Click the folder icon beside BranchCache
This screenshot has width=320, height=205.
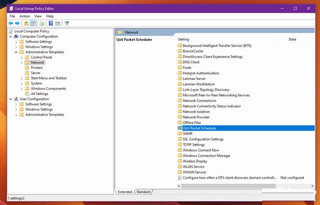pyautogui.click(x=180, y=51)
